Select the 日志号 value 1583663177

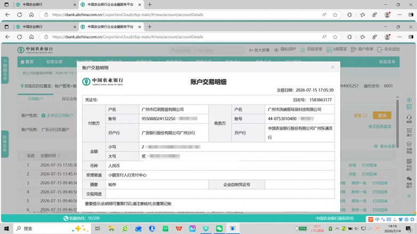[x=320, y=100]
